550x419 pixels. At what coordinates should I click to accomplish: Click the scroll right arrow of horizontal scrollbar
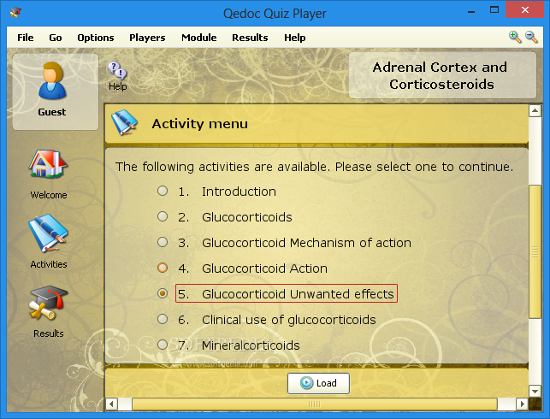tap(523, 404)
